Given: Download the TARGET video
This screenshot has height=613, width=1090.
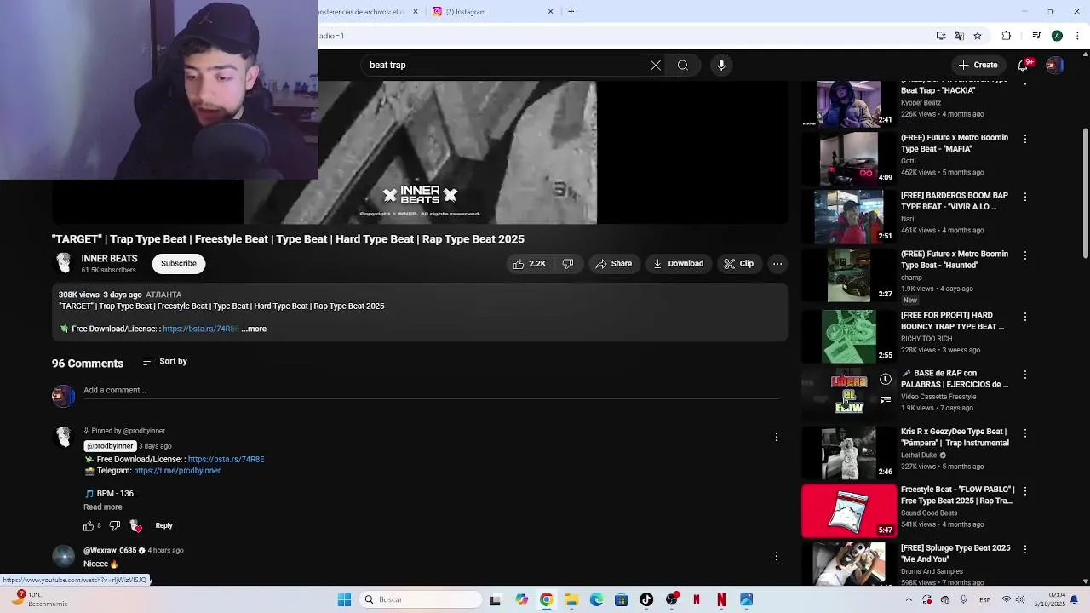Looking at the screenshot, I should (678, 264).
